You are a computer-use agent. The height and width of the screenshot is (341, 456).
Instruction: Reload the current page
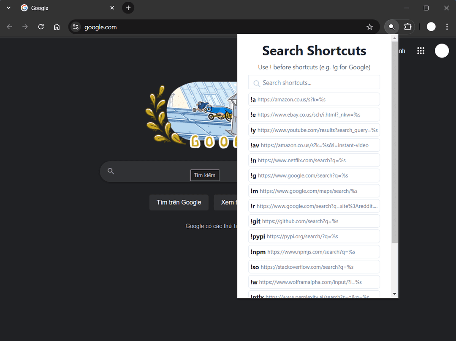click(x=41, y=27)
